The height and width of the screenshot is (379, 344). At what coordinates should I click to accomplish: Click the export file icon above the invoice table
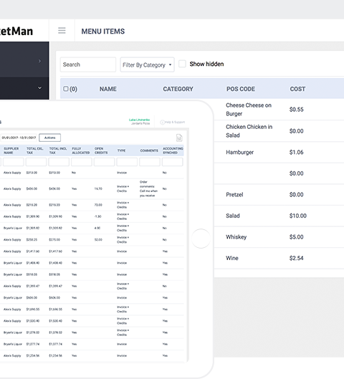[x=179, y=138]
